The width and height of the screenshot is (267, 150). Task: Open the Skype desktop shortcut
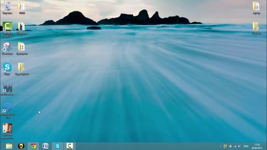pyautogui.click(x=7, y=69)
